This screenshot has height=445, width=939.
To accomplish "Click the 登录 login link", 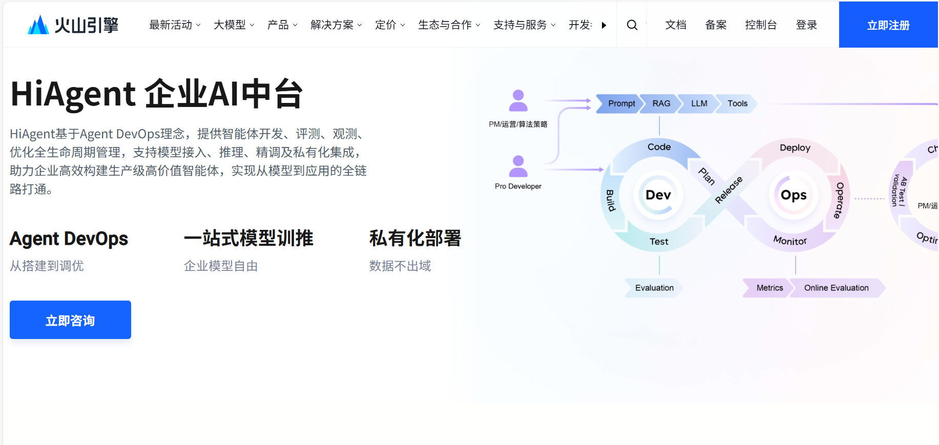I will click(x=806, y=25).
